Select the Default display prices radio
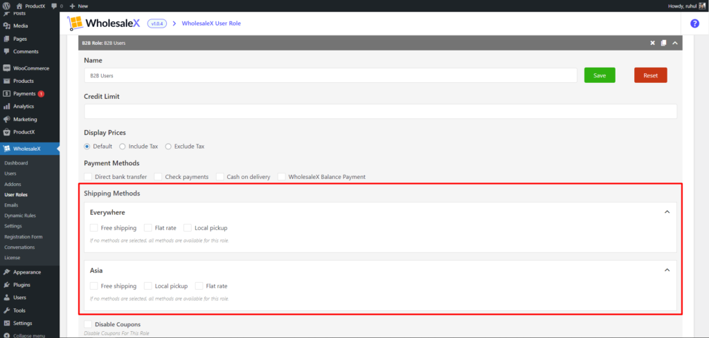 87,147
